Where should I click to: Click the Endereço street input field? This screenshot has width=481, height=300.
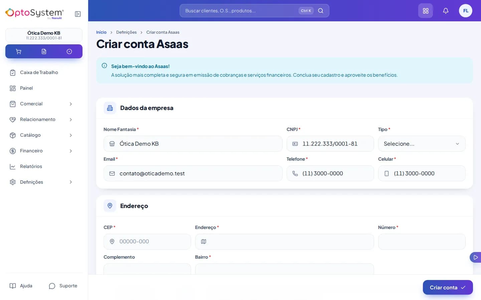284,241
